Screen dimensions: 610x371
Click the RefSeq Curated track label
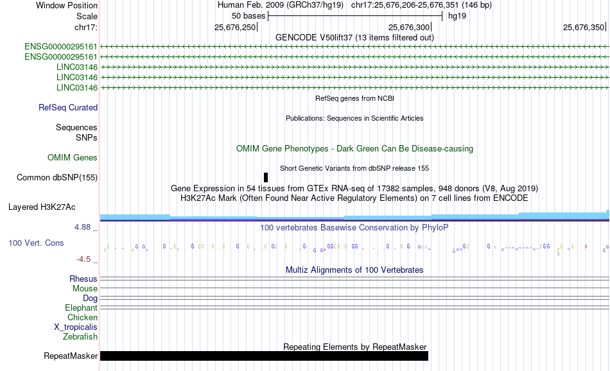[x=68, y=107]
